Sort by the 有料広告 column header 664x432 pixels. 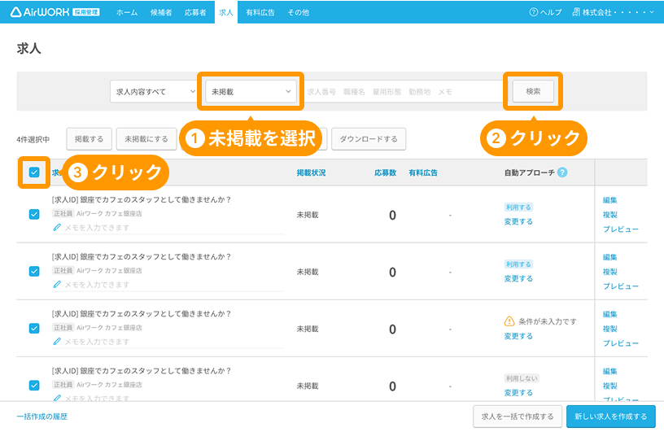click(423, 172)
